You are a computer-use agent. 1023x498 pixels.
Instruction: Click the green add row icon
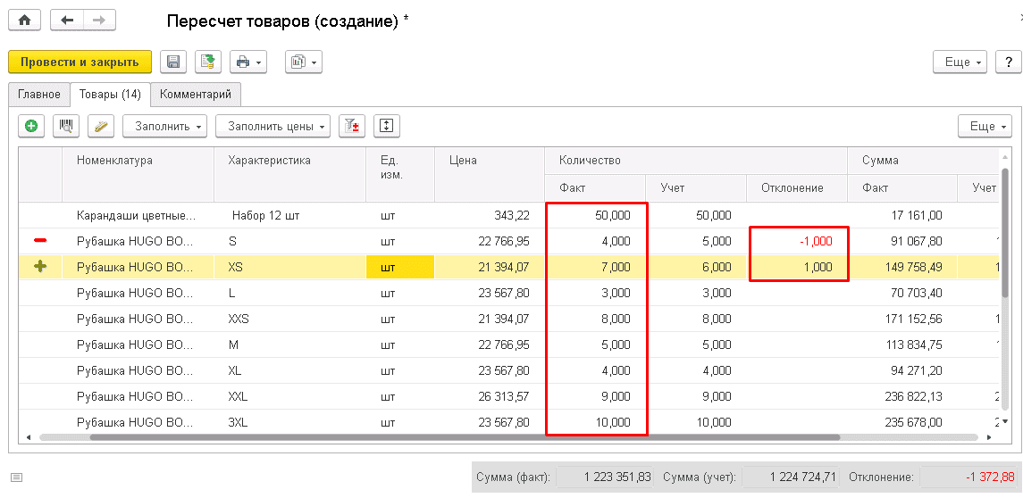point(31,126)
